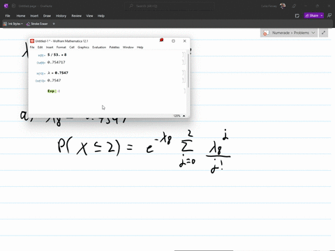Open the Format menu in Mathematica

click(61, 47)
